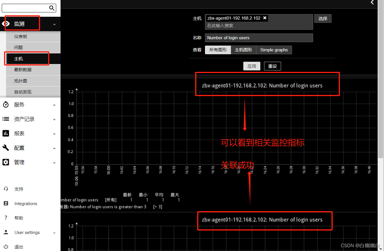Image resolution: width=384 pixels, height=251 pixels.
Task: Open the Integrations link
Action: (26, 204)
